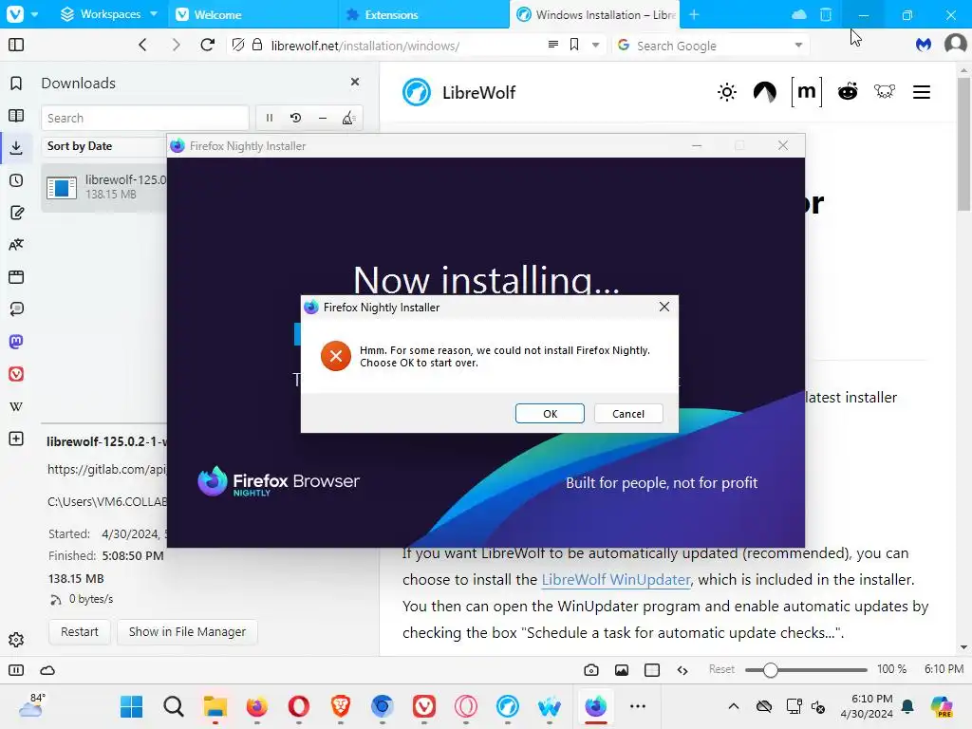Click Restart button in Downloads panel
The height and width of the screenshot is (729, 972).
80,631
